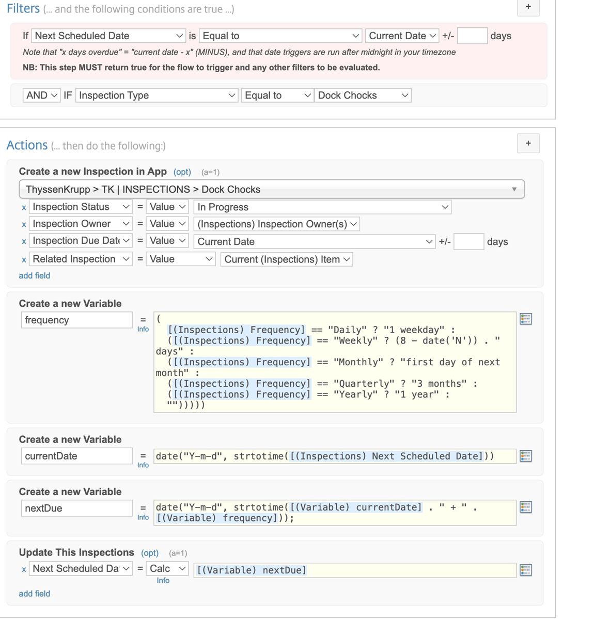Viewport: 594px width, 623px height.
Task: Click the currentDate variable name field
Action: pyautogui.click(x=76, y=456)
